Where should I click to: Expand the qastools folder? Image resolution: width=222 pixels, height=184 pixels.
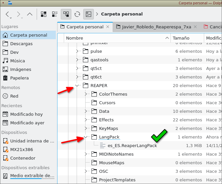coord(77,60)
